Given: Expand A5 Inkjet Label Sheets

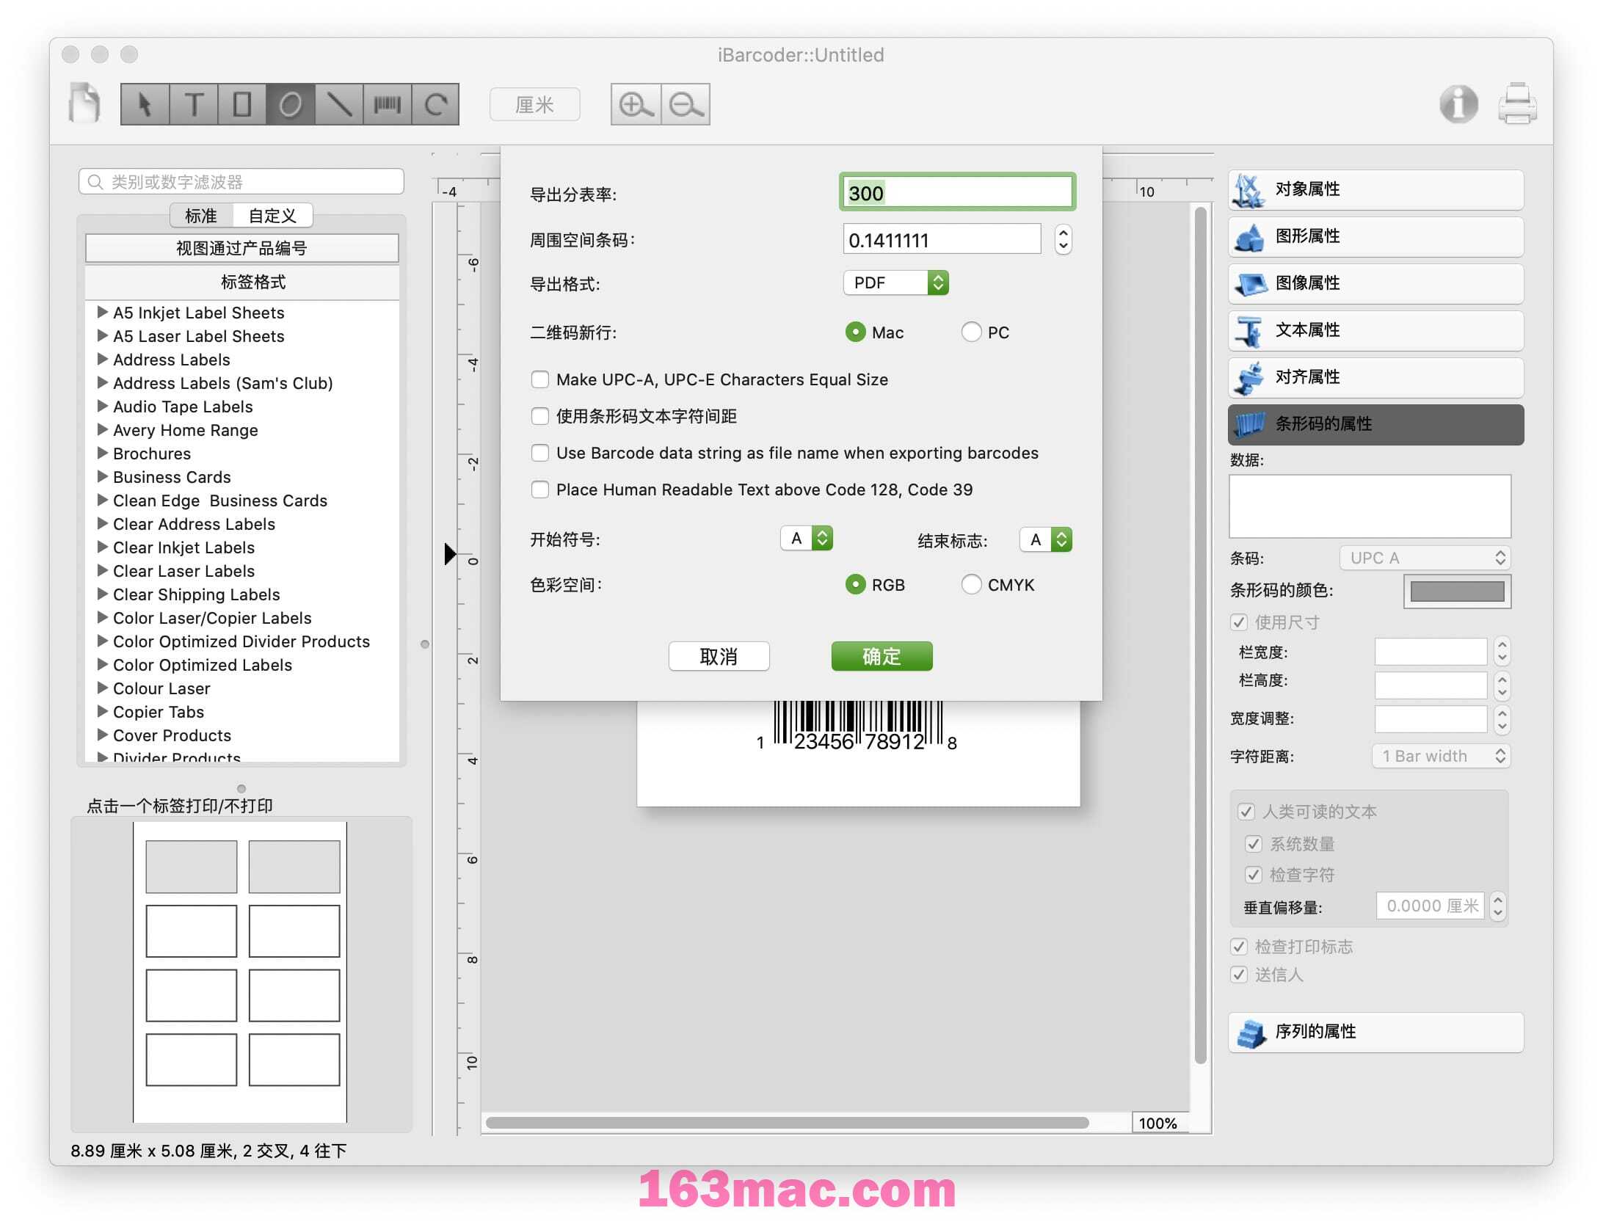Looking at the screenshot, I should [103, 312].
